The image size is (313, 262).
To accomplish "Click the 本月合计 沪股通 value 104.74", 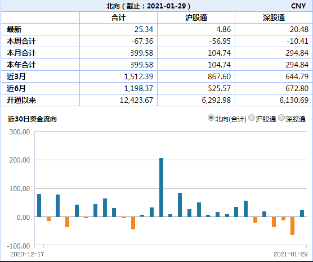I will click(x=219, y=53).
